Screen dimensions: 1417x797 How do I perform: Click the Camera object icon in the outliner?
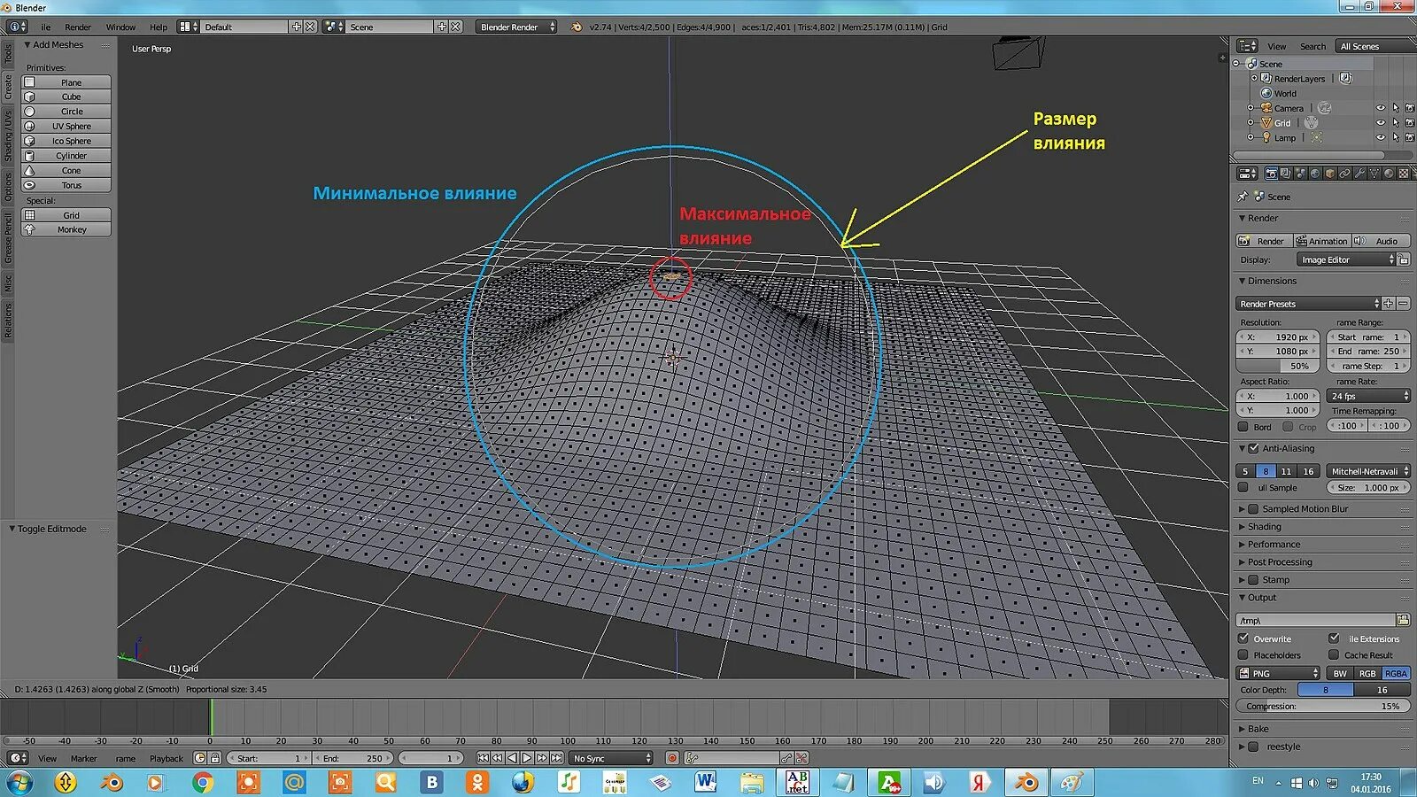click(x=1266, y=108)
